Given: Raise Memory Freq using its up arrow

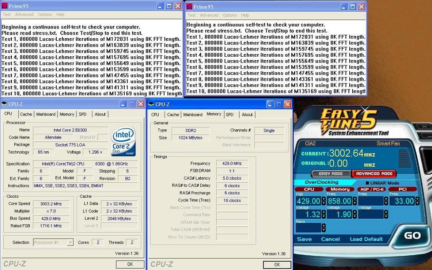Looking at the screenshot, I should pos(355,199).
